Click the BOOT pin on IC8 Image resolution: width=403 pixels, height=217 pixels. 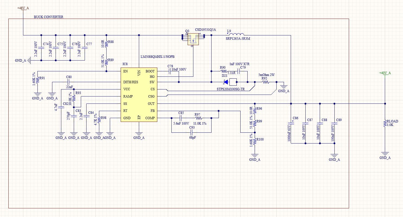pyautogui.click(x=150, y=71)
